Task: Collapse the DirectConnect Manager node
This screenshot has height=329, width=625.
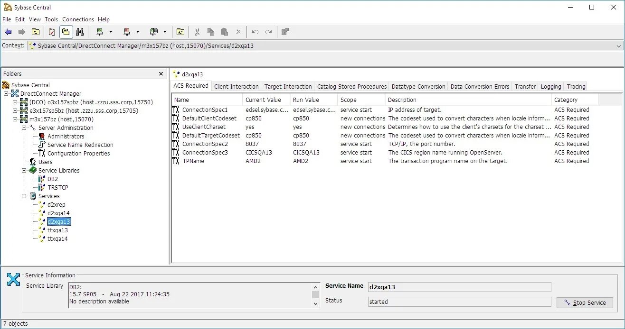Action: (x=6, y=94)
